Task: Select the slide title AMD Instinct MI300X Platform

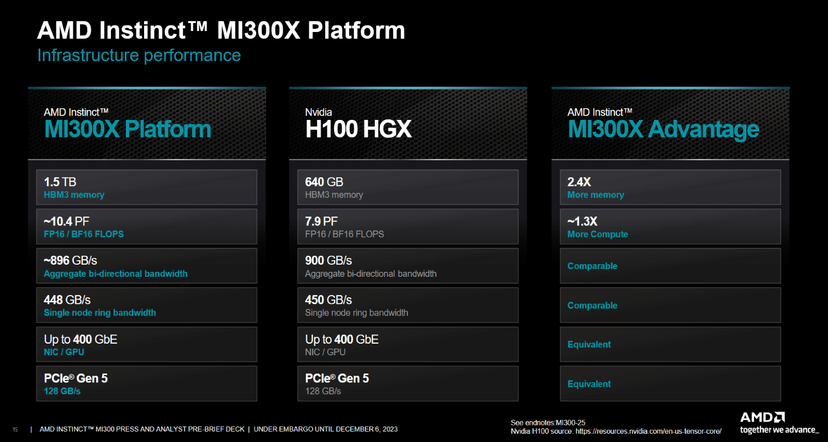Action: (221, 30)
